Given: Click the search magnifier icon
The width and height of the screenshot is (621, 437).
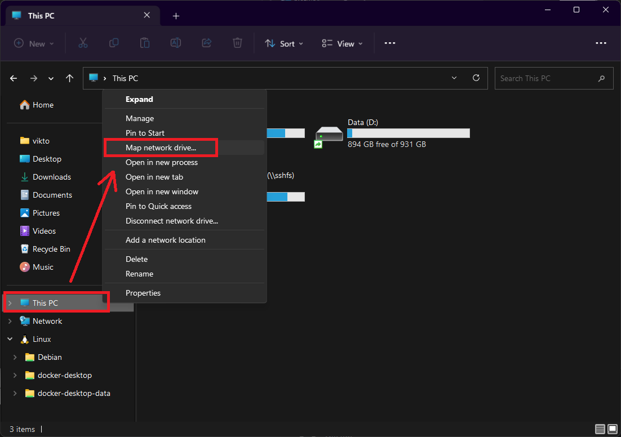Looking at the screenshot, I should (x=601, y=78).
